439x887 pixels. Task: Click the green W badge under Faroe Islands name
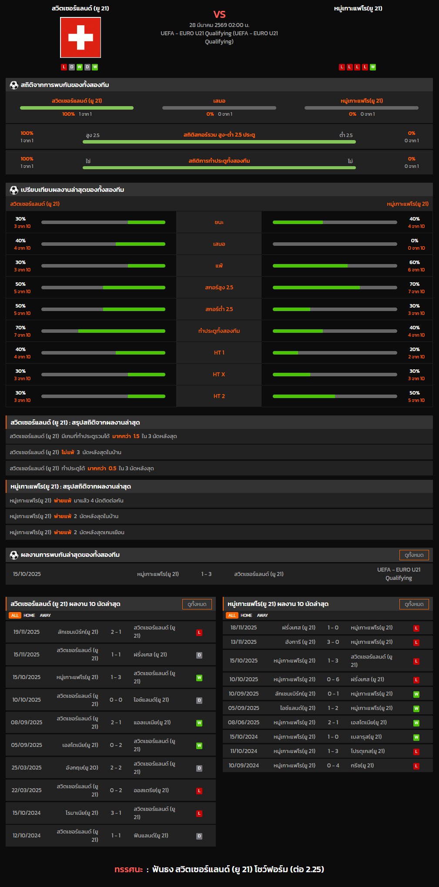(373, 67)
